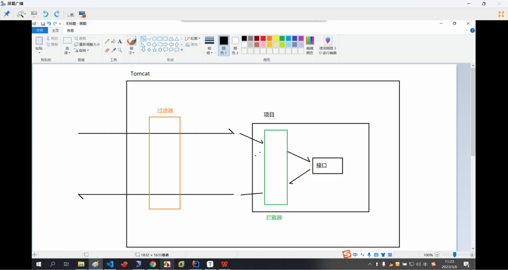Select the Pencil tool in Paint
508x270 pixels.
pos(107,41)
